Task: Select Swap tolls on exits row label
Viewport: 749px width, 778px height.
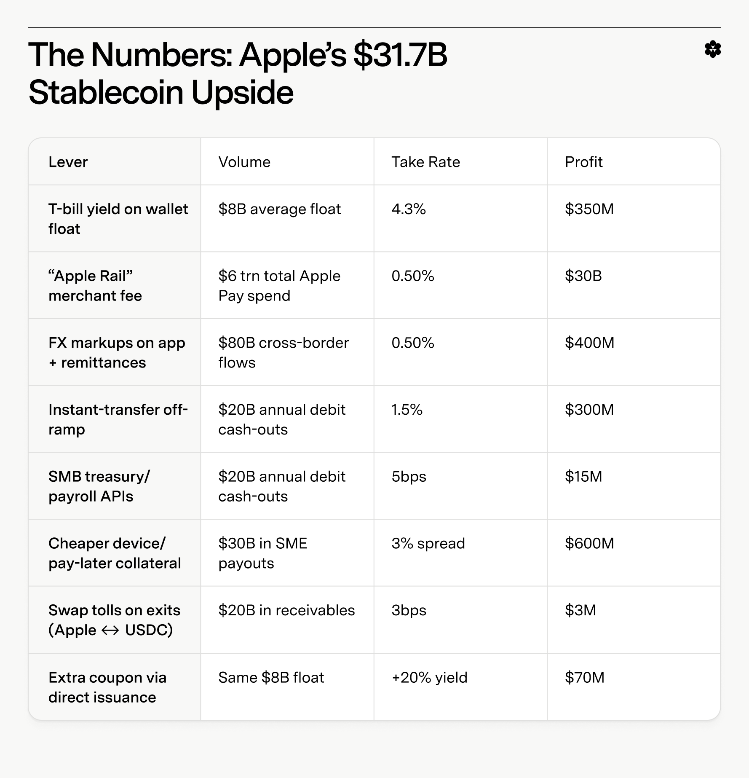Action: 114,620
